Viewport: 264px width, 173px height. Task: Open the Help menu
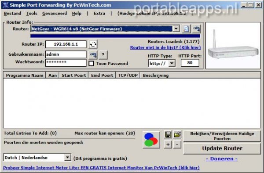point(77,14)
